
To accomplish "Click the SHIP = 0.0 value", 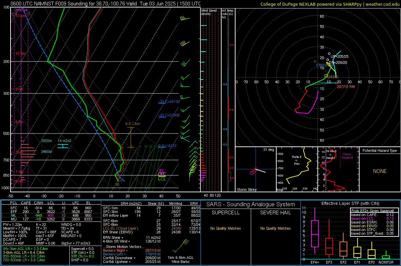I will (80, 260).
